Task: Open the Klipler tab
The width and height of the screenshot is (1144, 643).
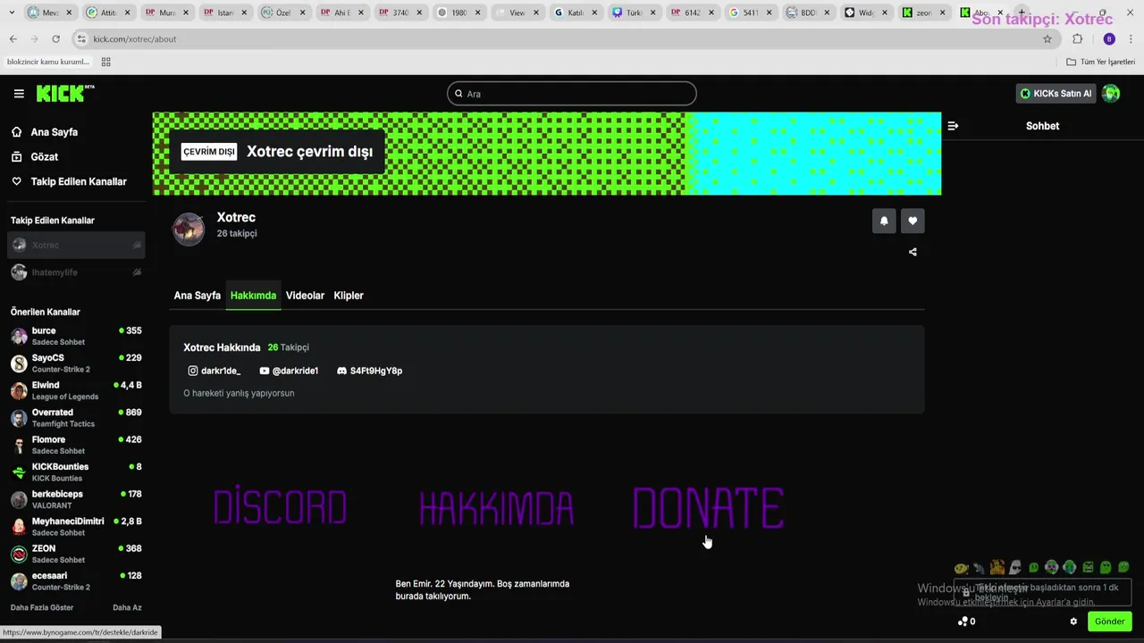Action: [349, 296]
